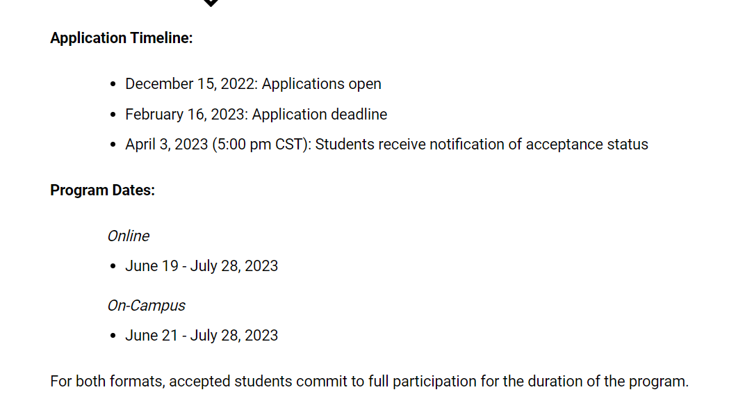Click the June 19 - July 28, 2023 line
729x408 pixels.
point(202,266)
